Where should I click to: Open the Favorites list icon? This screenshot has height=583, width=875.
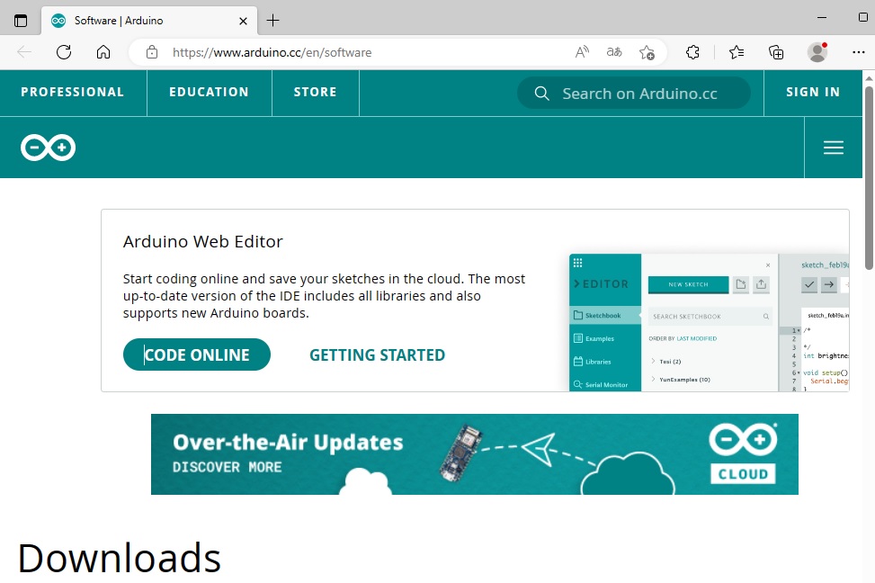click(x=737, y=52)
